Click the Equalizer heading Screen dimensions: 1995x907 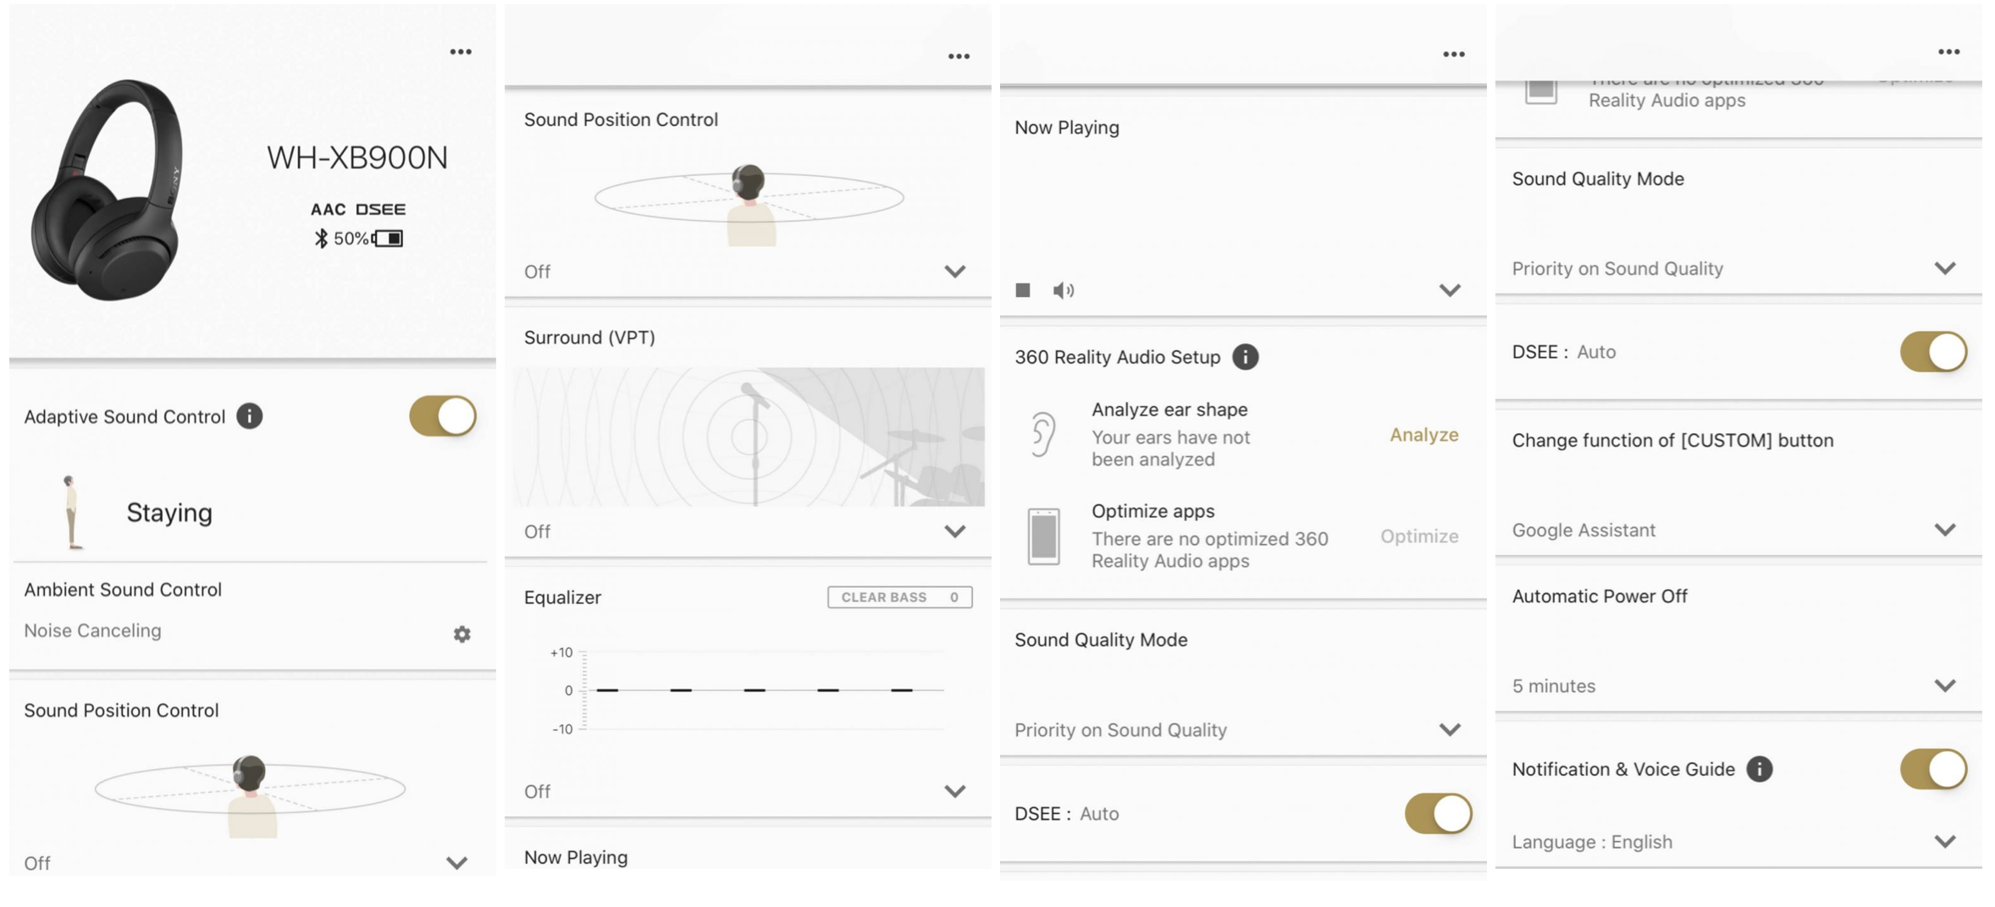click(x=562, y=597)
